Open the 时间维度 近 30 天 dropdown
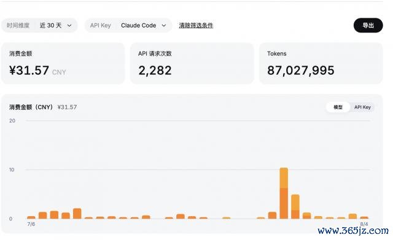This screenshot has width=393, height=240. (39, 25)
